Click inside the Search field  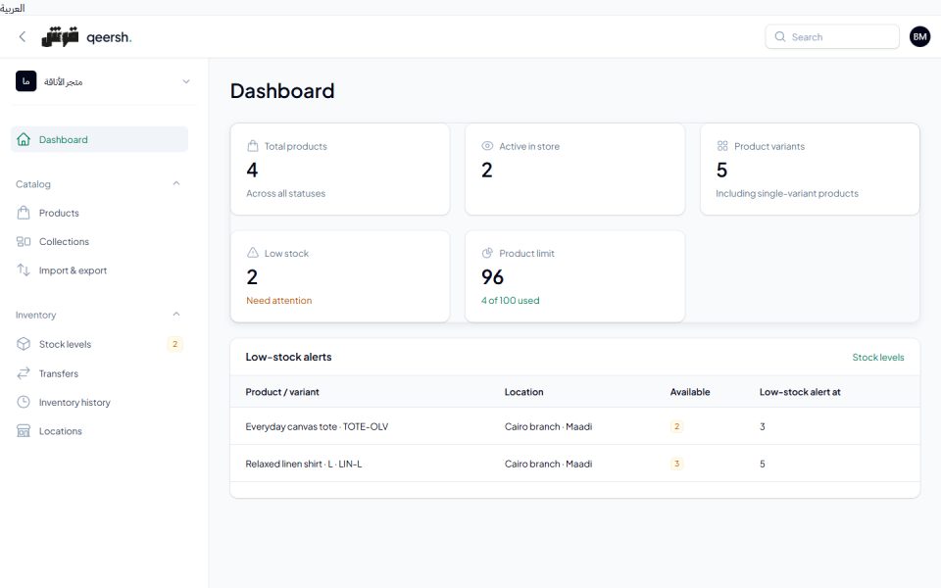click(832, 36)
